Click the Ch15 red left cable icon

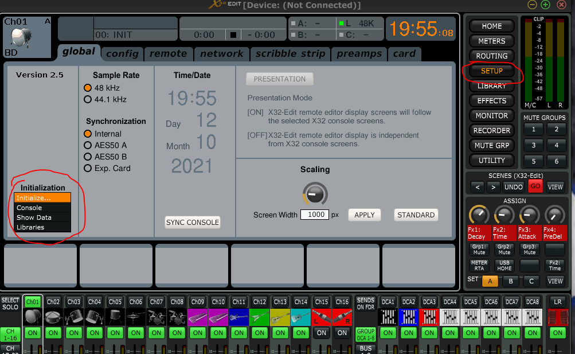click(x=322, y=317)
